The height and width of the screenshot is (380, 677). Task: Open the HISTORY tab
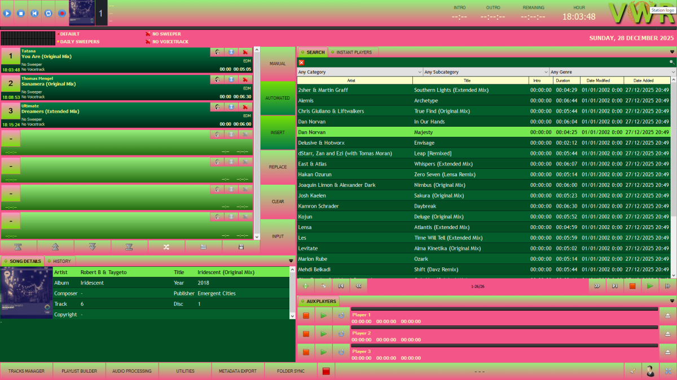click(60, 261)
